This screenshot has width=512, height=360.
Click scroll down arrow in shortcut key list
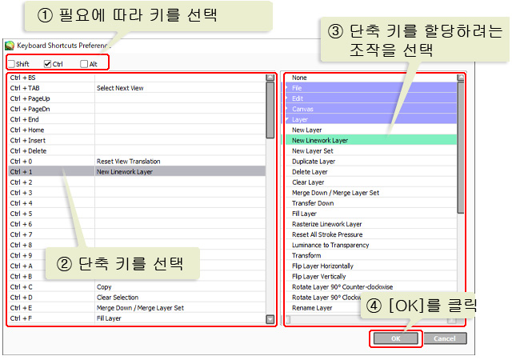(x=270, y=319)
